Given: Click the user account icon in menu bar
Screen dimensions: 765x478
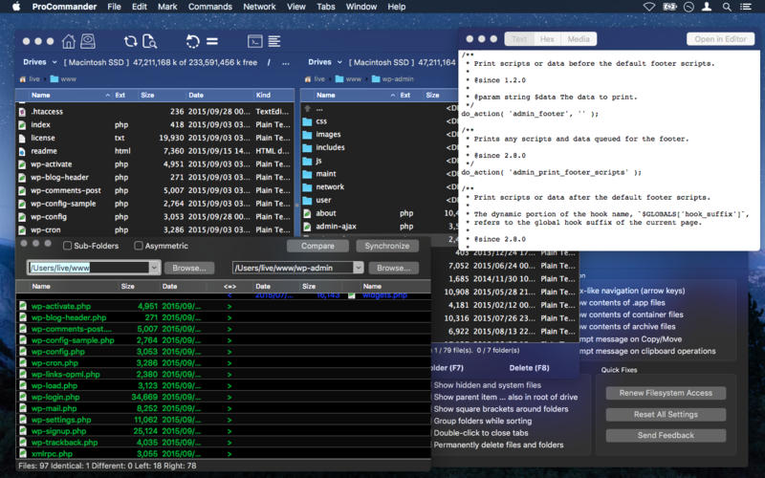Looking at the screenshot, I should [707, 7].
